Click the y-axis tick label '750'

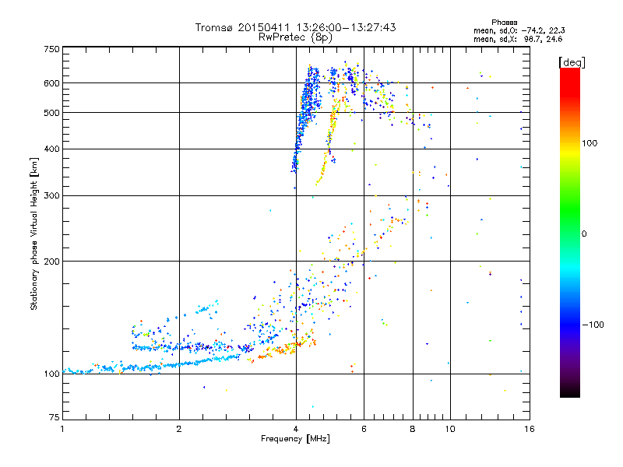pyautogui.click(x=51, y=49)
